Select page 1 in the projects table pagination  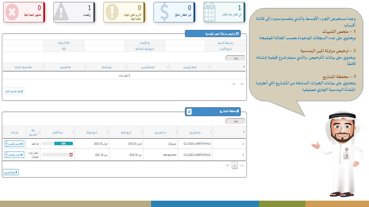click(x=235, y=166)
